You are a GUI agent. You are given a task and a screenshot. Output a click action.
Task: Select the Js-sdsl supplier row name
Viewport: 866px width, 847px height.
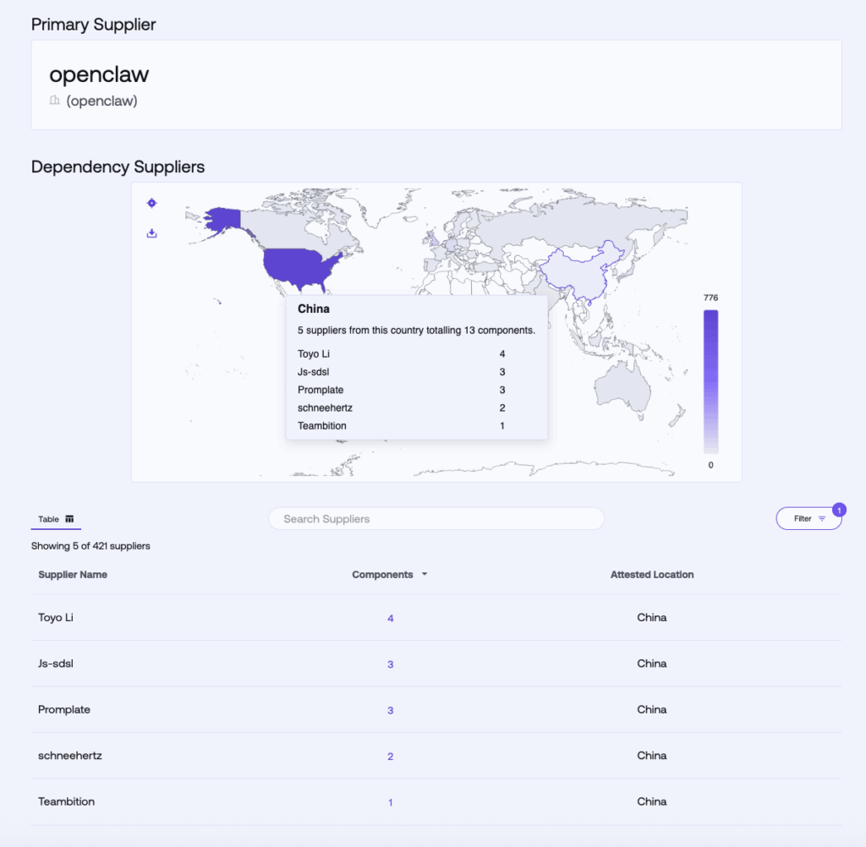click(55, 663)
